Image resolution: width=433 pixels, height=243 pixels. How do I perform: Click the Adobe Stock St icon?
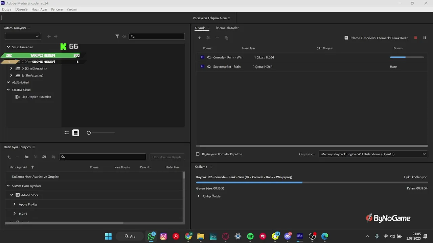[18, 195]
